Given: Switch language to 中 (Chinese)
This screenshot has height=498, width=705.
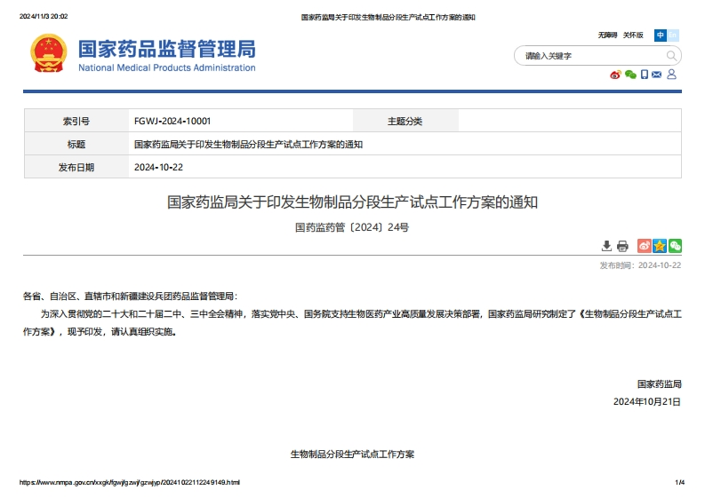Looking at the screenshot, I should pos(661,36).
